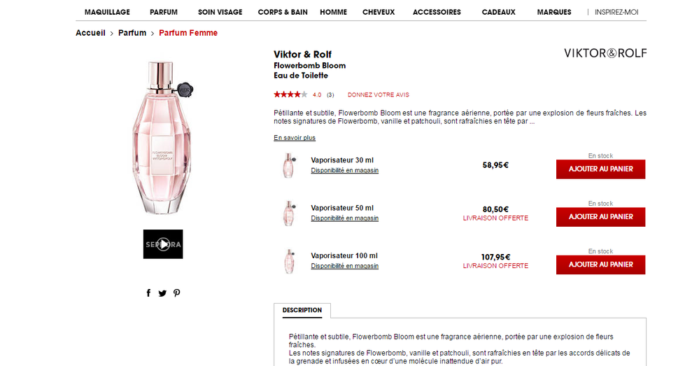Viewport: 699px width, 366px height.
Task: Click the star rating
Action: pos(290,94)
